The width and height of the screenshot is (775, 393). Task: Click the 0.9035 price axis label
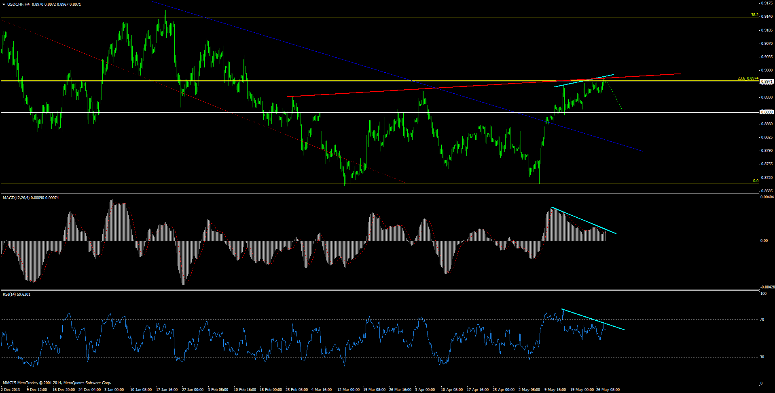tap(767, 57)
